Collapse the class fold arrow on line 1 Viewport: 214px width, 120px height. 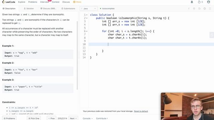tap(87, 15)
